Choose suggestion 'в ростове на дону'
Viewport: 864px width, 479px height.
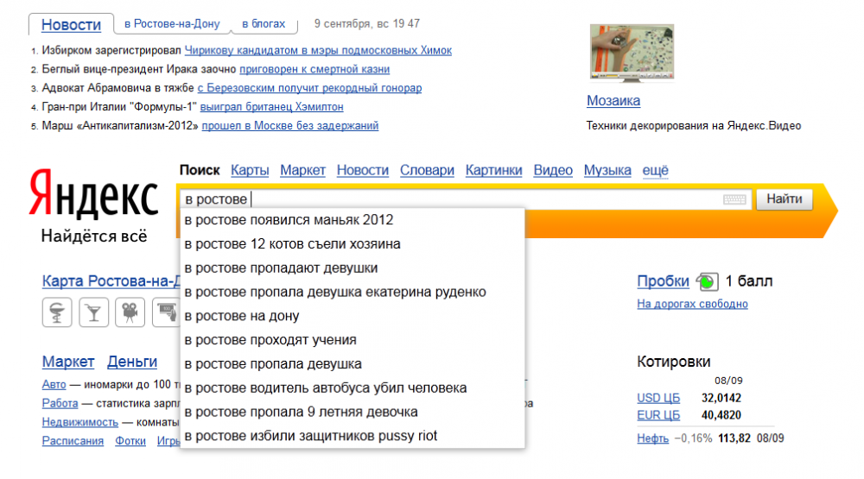click(353, 316)
